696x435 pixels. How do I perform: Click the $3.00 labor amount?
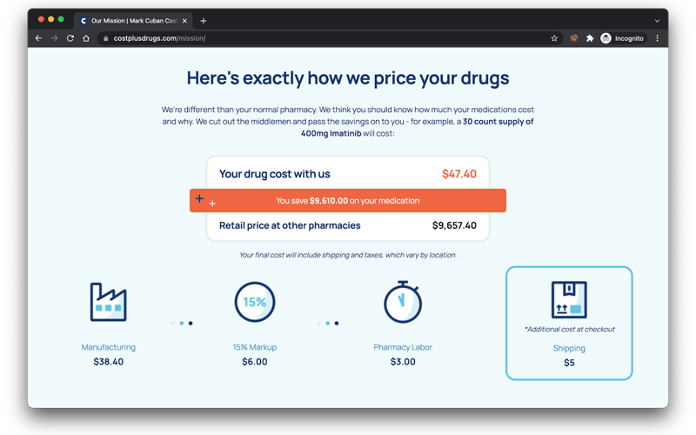tap(403, 362)
